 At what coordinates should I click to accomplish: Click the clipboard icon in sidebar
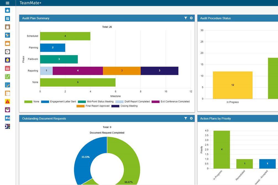click(x=7, y=27)
